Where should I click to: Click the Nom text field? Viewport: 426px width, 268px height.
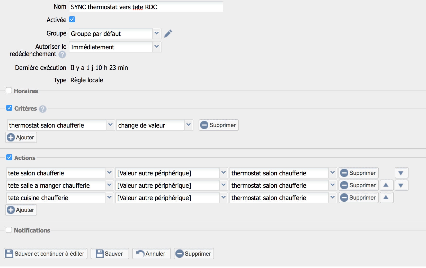coord(146,7)
